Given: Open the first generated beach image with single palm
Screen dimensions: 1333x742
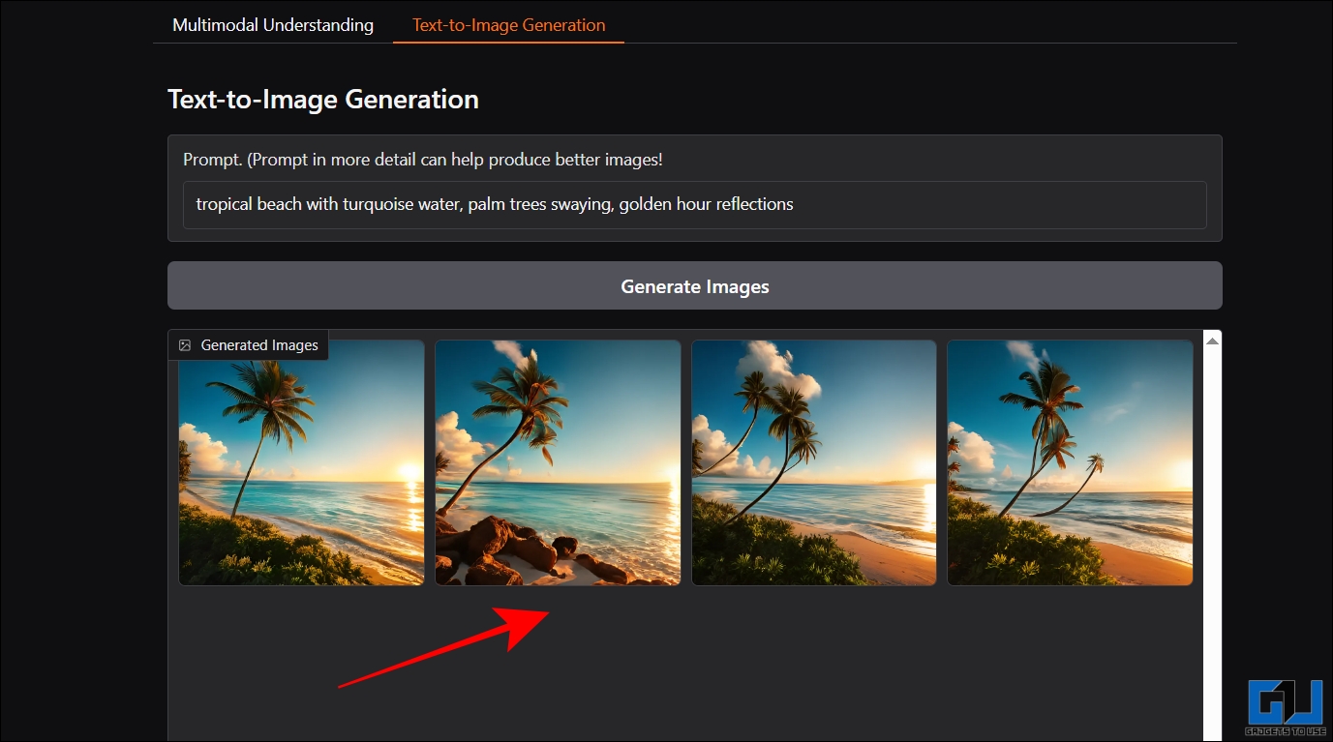Looking at the screenshot, I should [301, 462].
